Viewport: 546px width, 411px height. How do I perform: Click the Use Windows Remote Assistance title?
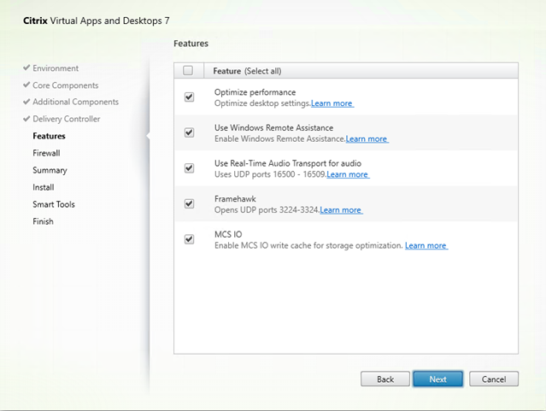[x=273, y=128]
